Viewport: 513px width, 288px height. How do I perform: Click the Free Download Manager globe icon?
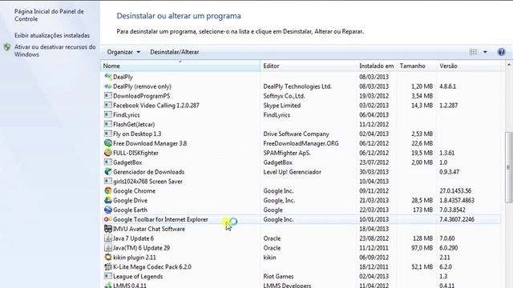click(108, 143)
